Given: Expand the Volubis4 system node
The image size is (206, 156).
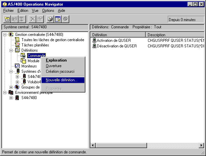Looking at the screenshot, I should click(x=17, y=82).
